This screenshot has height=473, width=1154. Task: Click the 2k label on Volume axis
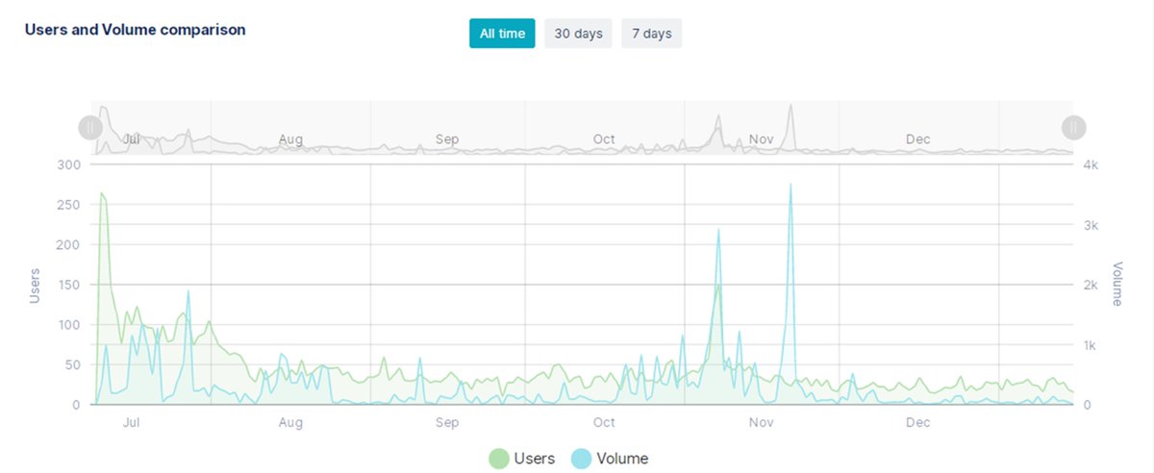point(1090,285)
